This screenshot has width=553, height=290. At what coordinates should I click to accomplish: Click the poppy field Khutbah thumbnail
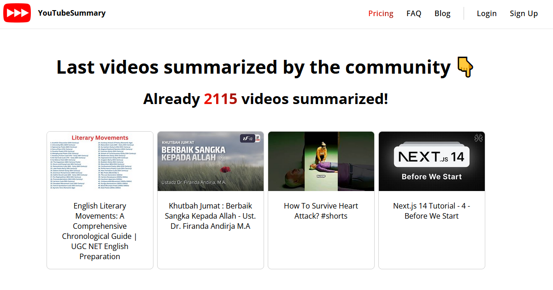tap(210, 161)
